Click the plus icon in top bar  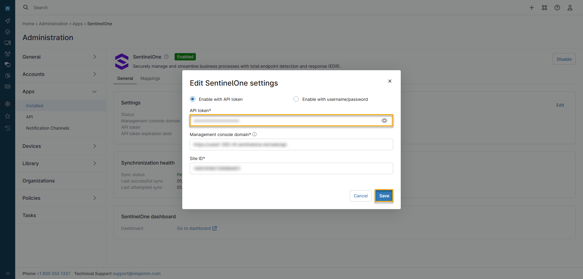pyautogui.click(x=532, y=8)
